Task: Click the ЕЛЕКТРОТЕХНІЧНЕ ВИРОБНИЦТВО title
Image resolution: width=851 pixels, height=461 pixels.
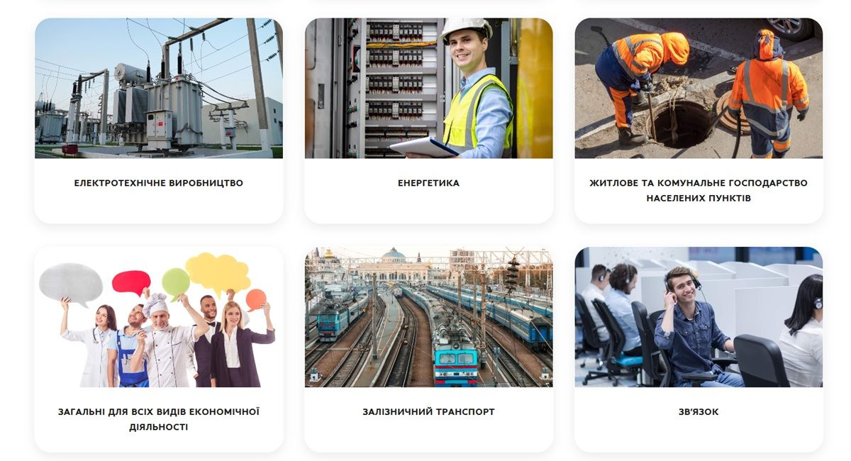Action: tap(159, 183)
